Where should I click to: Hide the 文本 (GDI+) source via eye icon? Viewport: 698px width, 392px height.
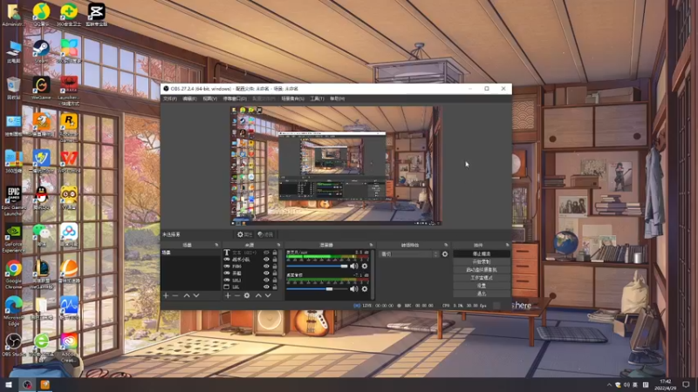point(266,253)
